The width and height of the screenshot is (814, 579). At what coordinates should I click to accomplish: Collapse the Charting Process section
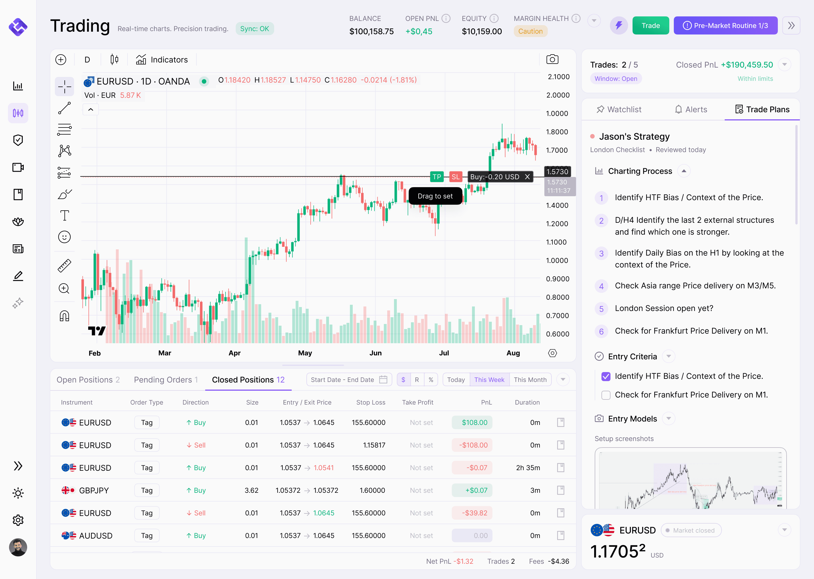point(683,171)
